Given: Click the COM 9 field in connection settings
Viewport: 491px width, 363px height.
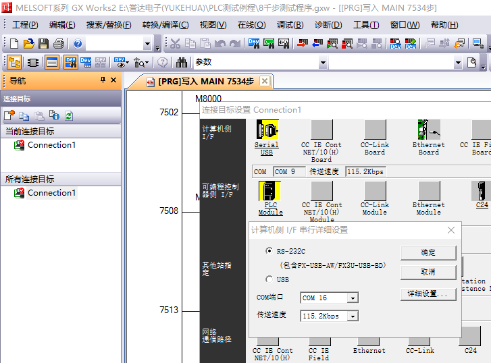Looking at the screenshot, I should pos(289,172).
